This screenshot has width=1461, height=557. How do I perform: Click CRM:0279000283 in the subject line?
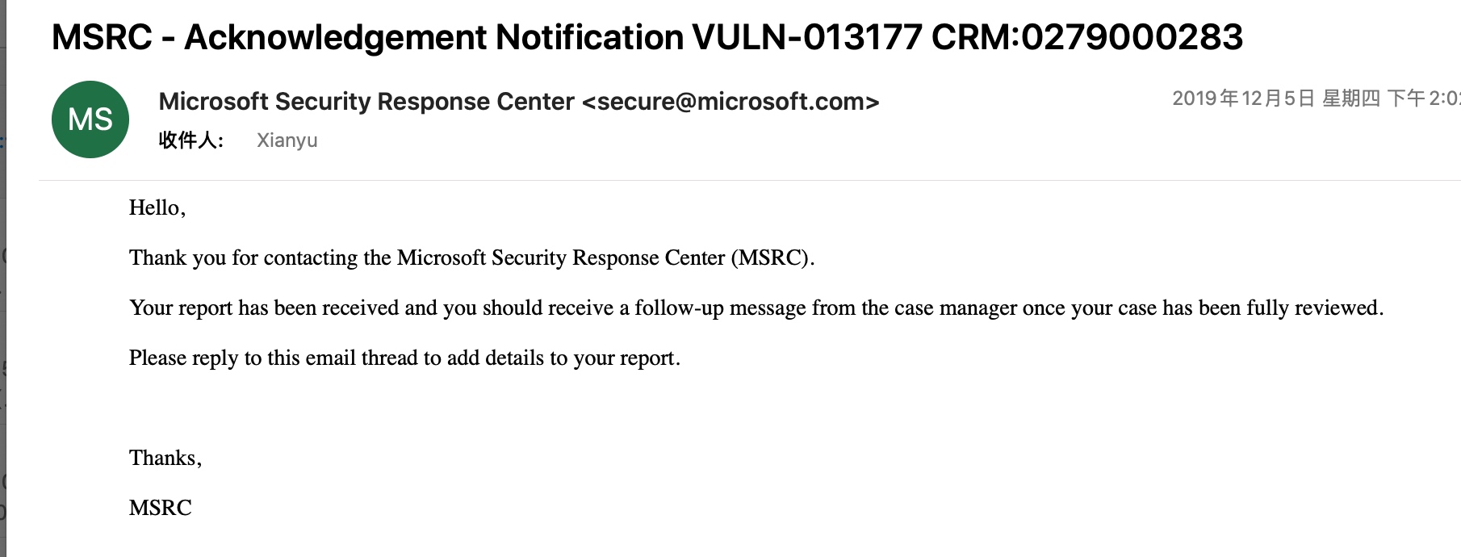(1086, 37)
